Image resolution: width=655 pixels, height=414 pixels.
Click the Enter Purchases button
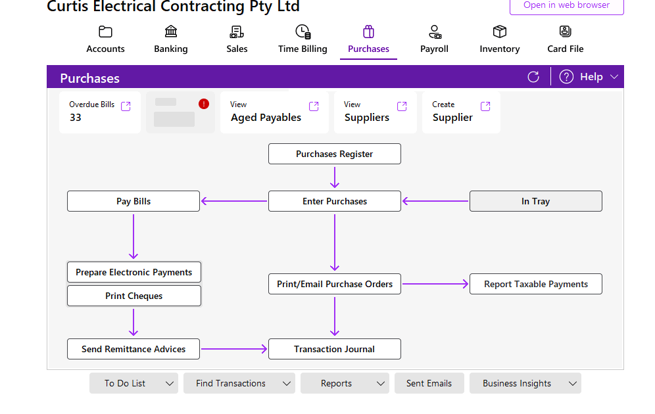(x=335, y=201)
